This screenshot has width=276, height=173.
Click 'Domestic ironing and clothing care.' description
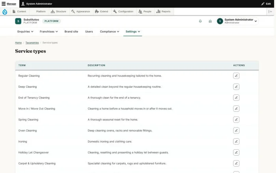click(x=110, y=141)
